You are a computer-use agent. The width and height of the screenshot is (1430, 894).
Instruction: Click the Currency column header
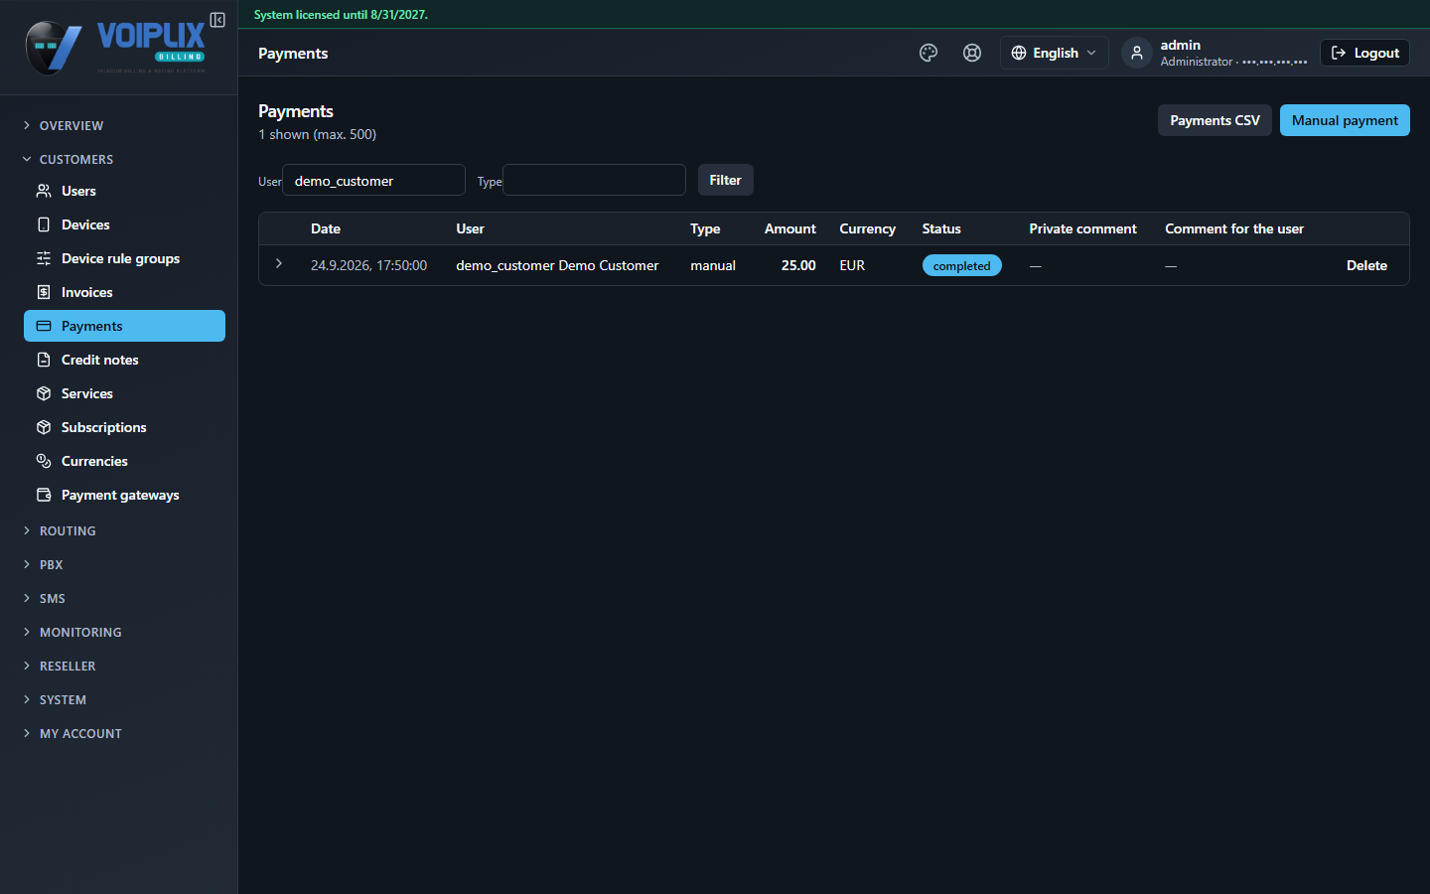867,228
